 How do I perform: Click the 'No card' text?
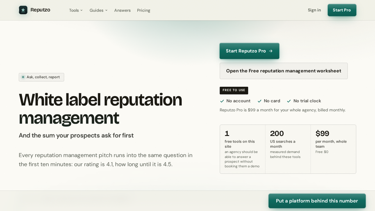point(272,101)
